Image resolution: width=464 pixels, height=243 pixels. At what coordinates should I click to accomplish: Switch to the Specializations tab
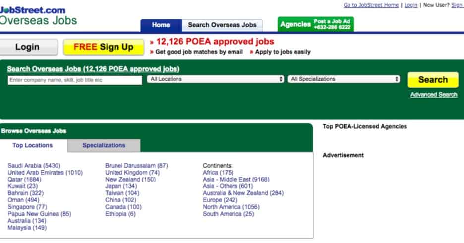[x=104, y=145]
